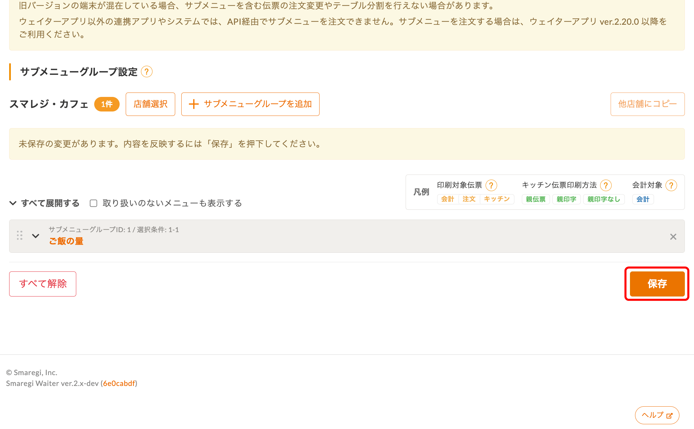The height and width of the screenshot is (429, 694).
Task: Click the 会計 tag under 会計対象
Action: [x=643, y=199]
